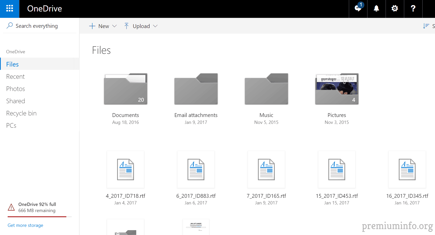Click the sort icon in the toolbar
Screen dimensions: 435x235
click(426, 26)
